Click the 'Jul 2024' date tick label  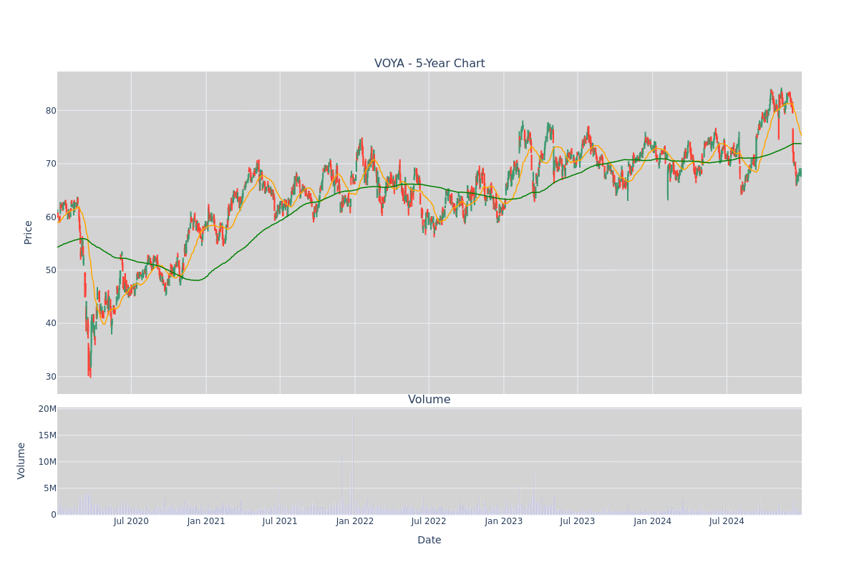coord(727,521)
